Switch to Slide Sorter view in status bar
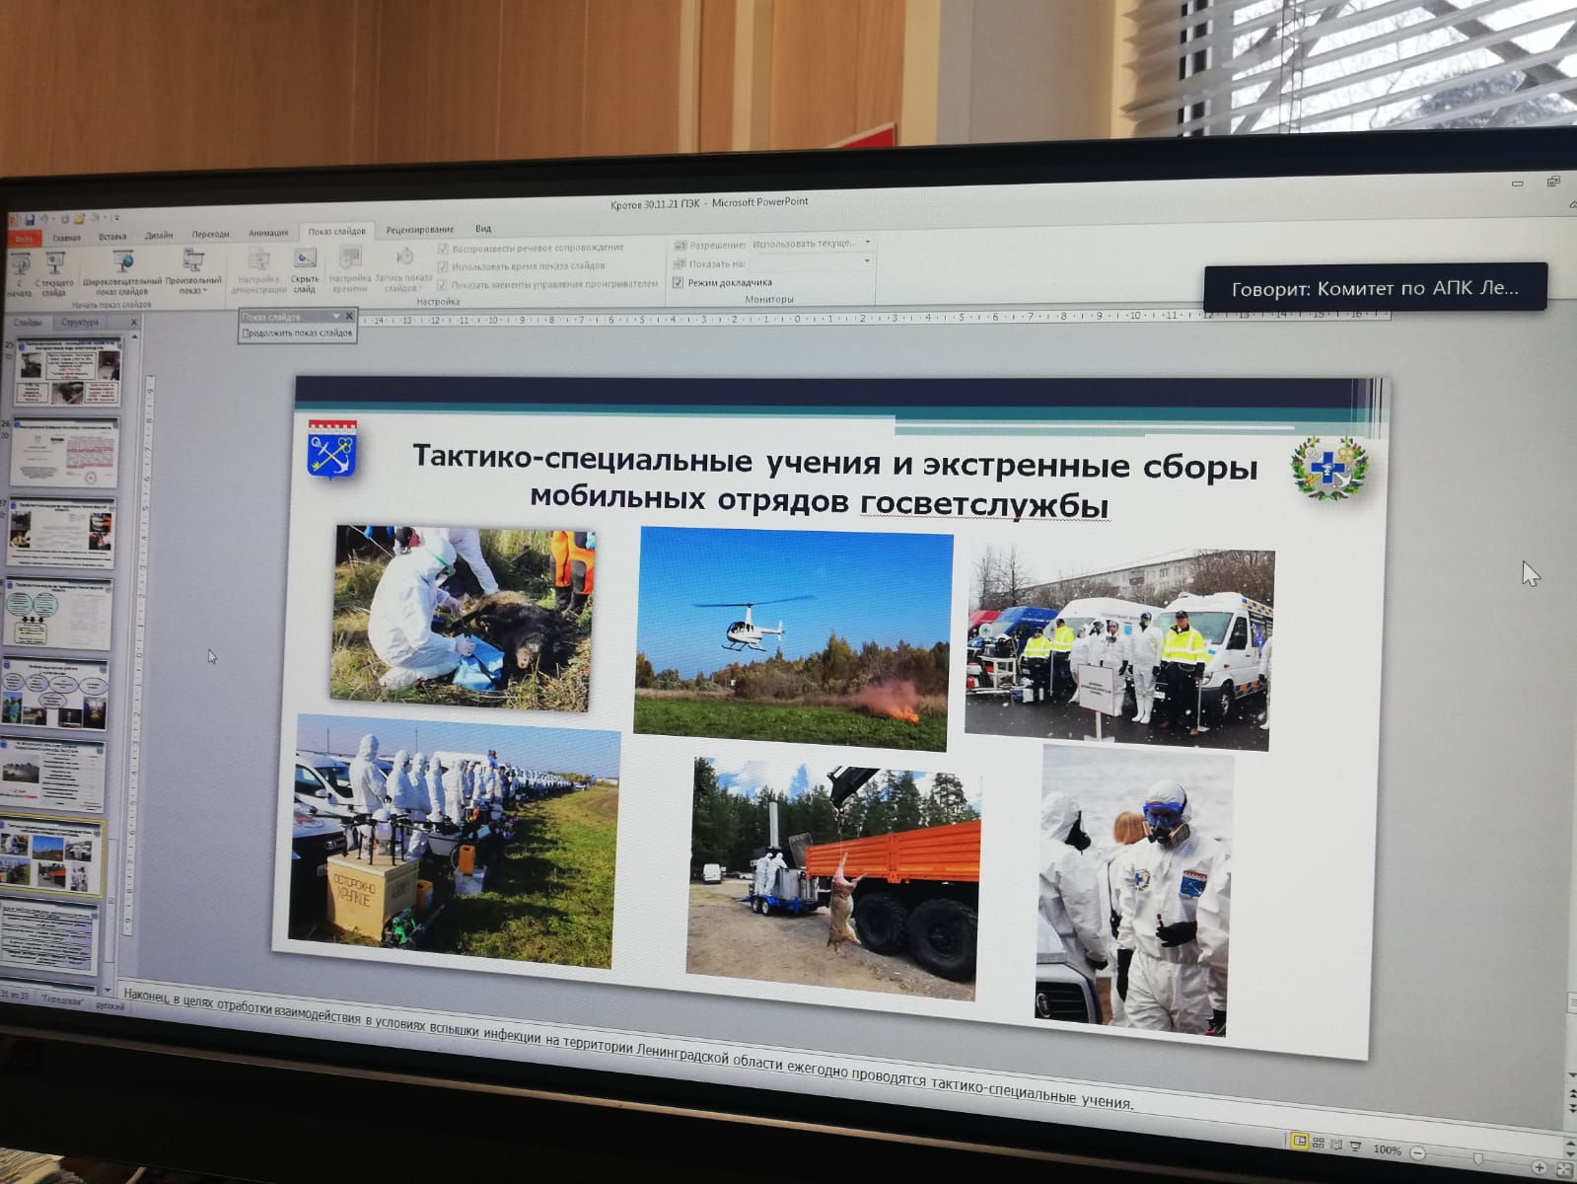Viewport: 1577px width, 1184px height. [1319, 1143]
